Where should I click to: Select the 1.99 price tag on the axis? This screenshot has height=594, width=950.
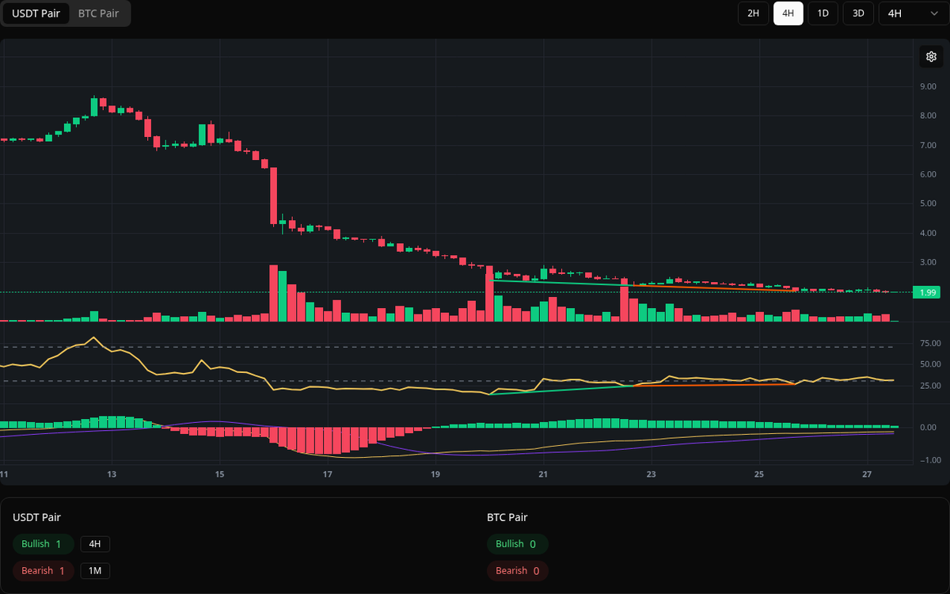pos(926,292)
